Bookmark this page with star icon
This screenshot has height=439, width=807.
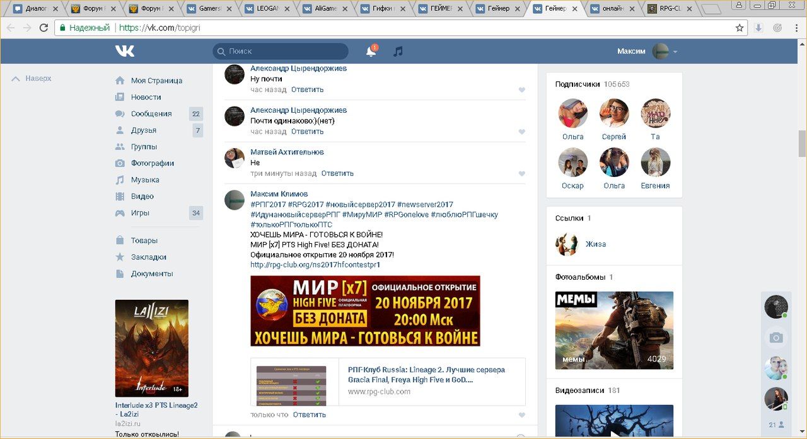coord(740,28)
